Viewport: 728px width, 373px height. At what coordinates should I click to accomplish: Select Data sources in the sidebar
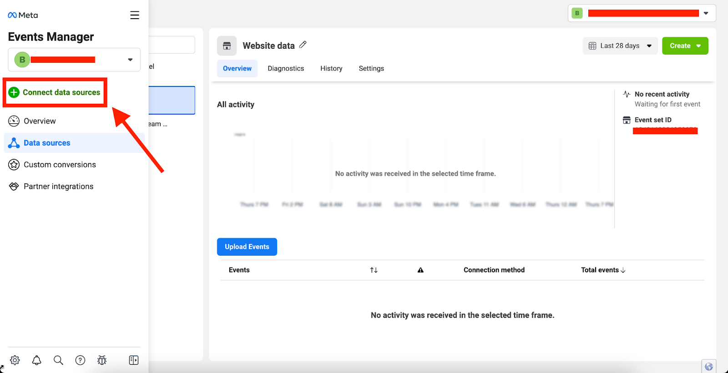point(74,143)
